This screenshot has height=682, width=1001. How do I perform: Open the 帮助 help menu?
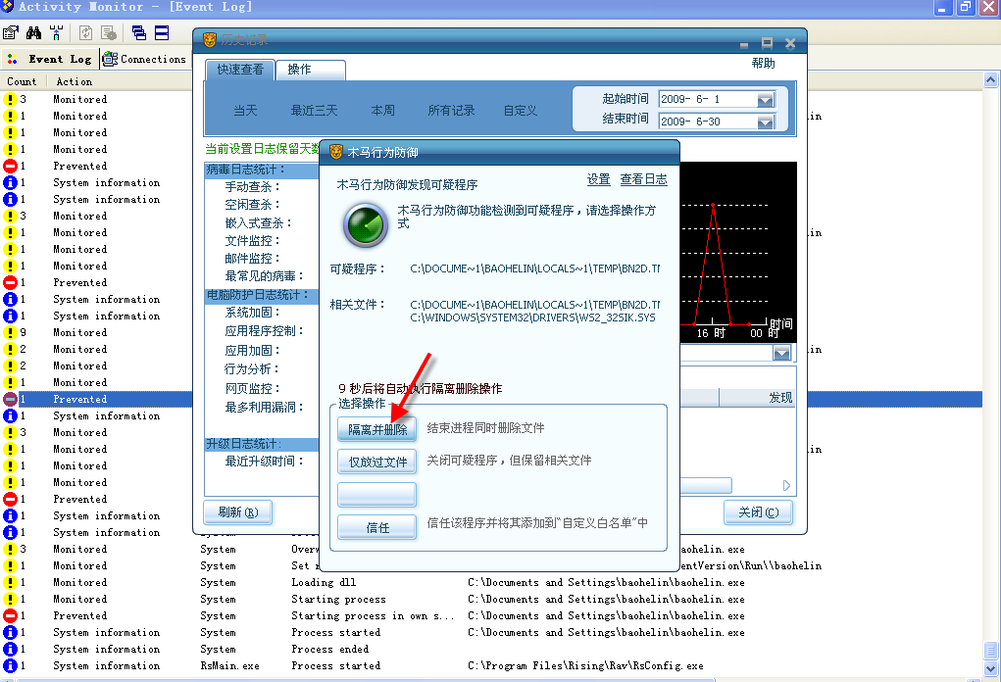coord(763,63)
